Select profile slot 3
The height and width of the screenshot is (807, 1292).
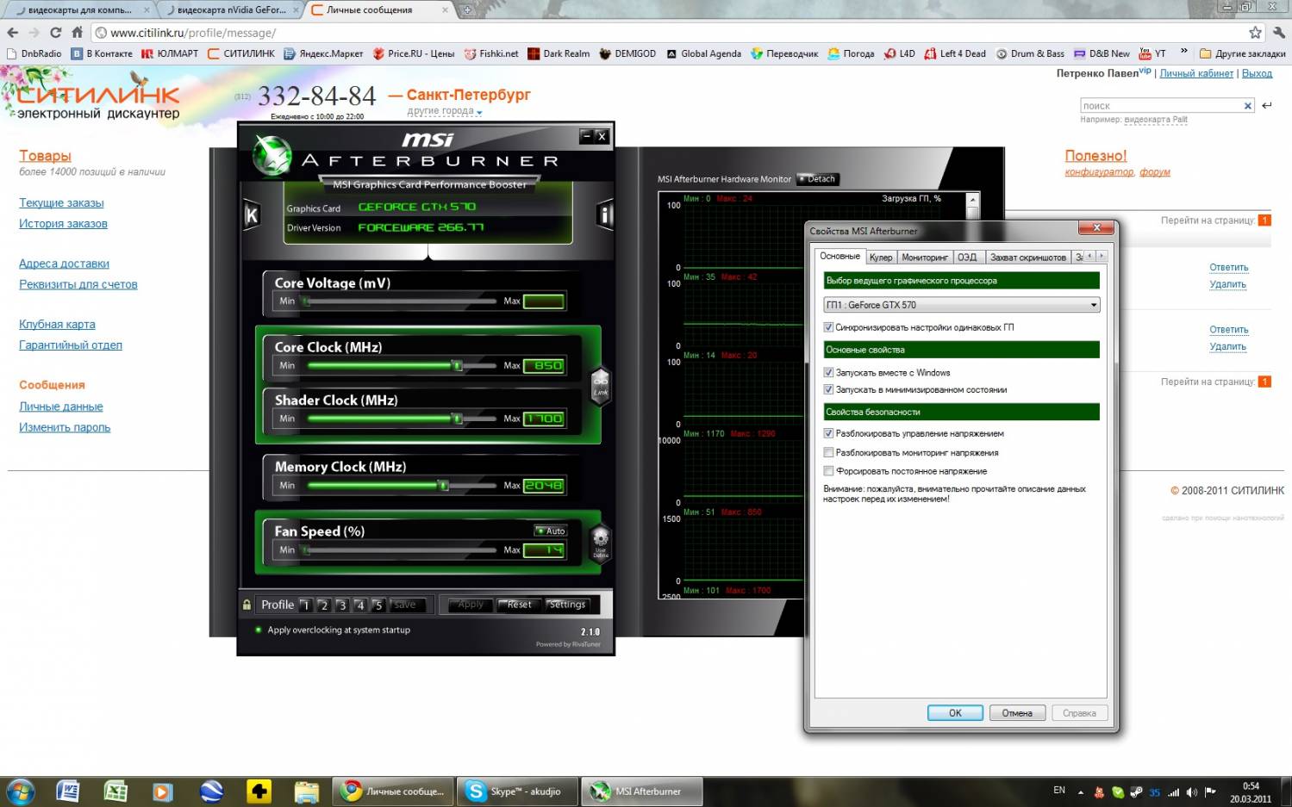click(342, 605)
